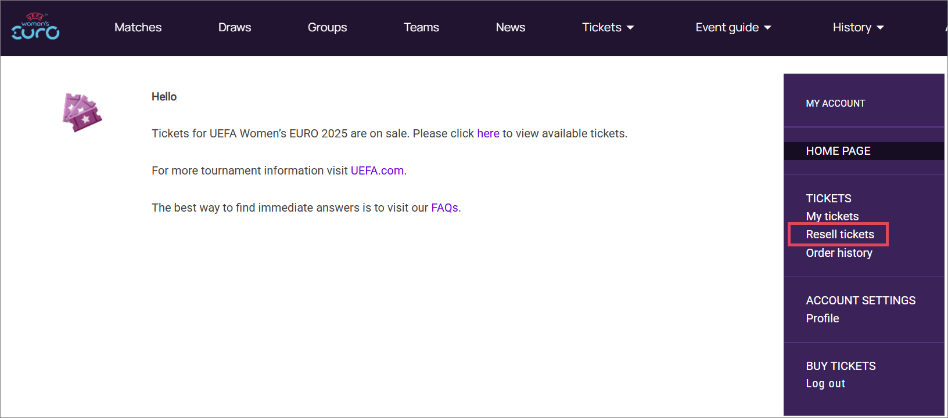Click the ACCOUNT SETTINGS heading
This screenshot has width=948, height=418.
(x=860, y=300)
